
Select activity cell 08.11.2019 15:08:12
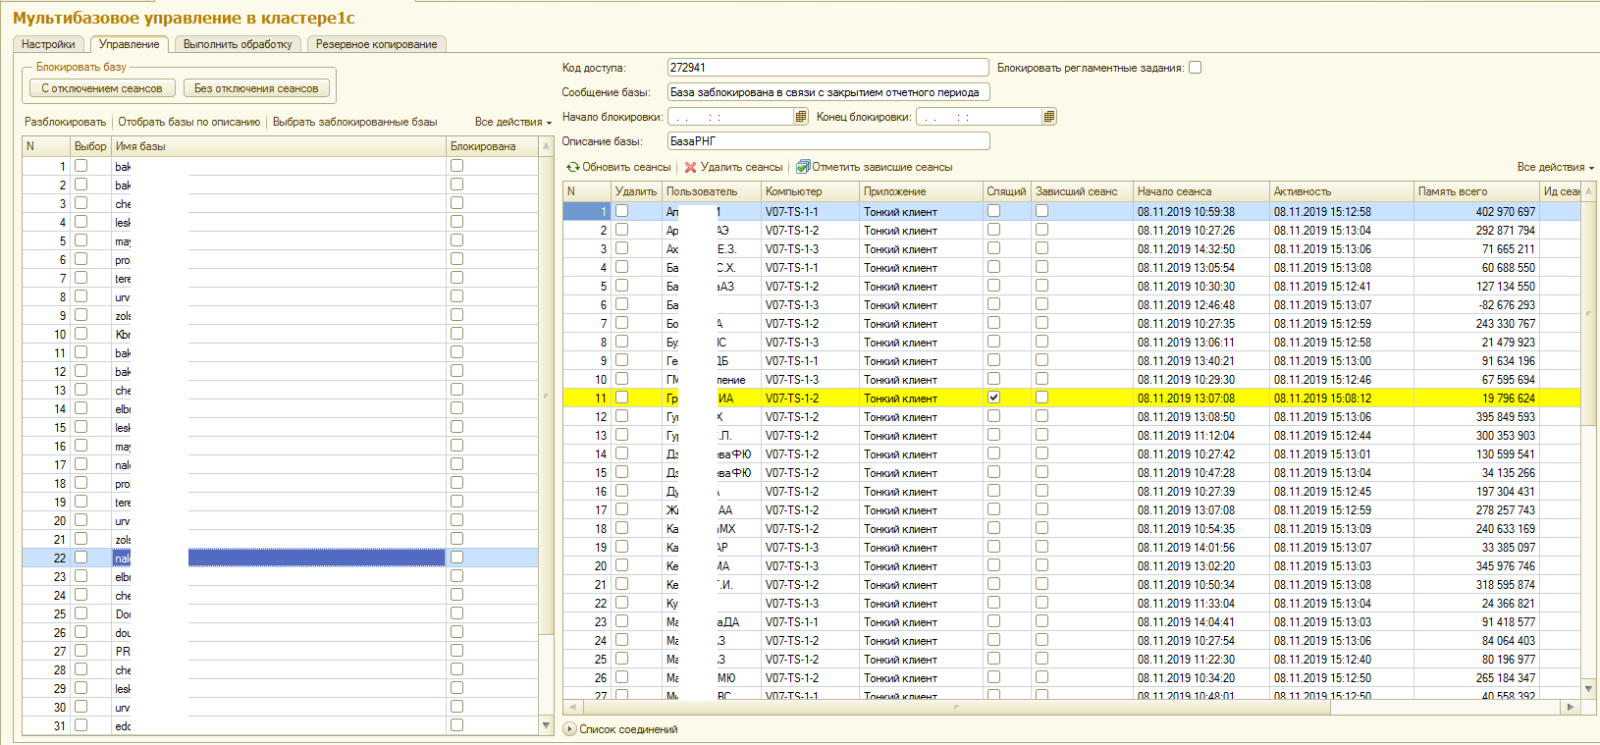tap(1342, 398)
